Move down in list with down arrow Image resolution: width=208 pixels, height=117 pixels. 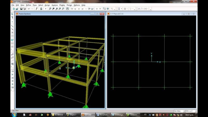click(100, 9)
